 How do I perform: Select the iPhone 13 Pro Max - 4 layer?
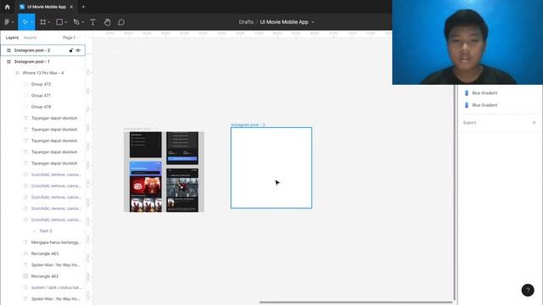[x=42, y=73]
